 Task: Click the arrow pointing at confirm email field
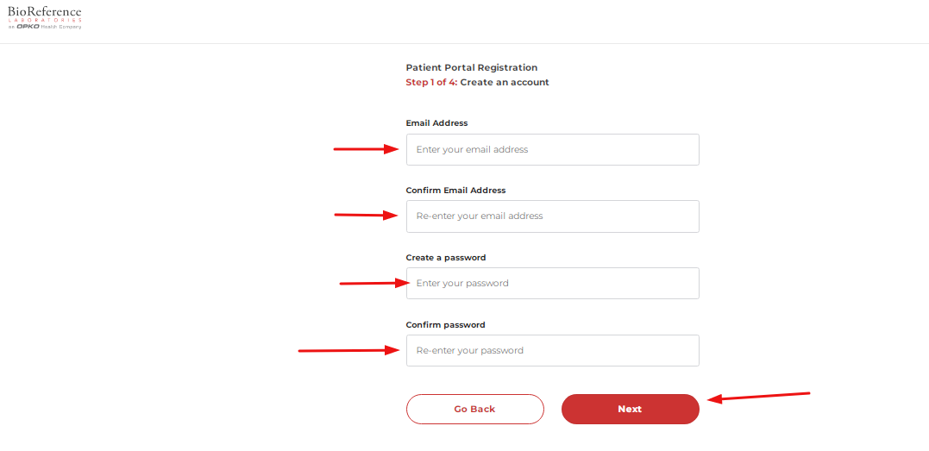coord(367,215)
